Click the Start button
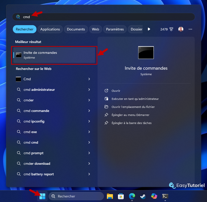This screenshot has height=202, width=207. [x=42, y=196]
